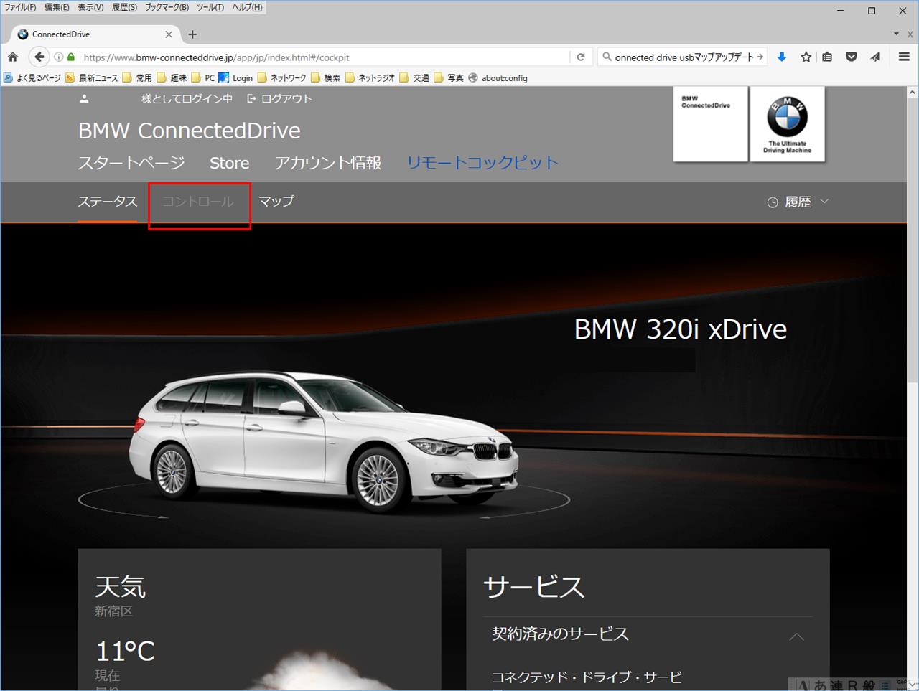
Task: Open a new tab with the plus button
Action: point(192,34)
